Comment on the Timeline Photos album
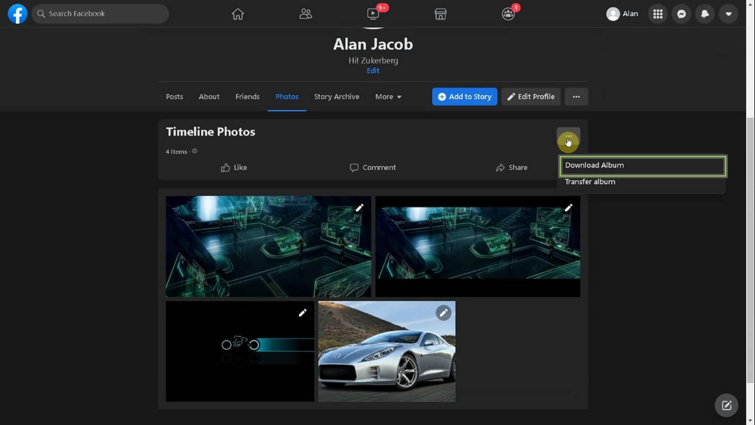 (373, 168)
